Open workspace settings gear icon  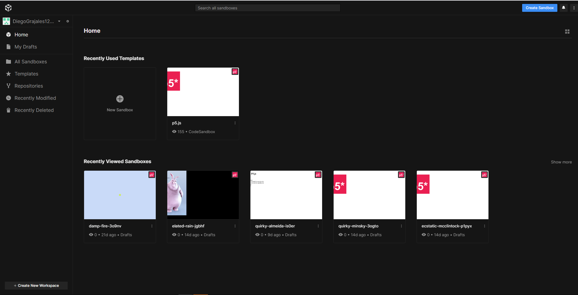point(68,21)
